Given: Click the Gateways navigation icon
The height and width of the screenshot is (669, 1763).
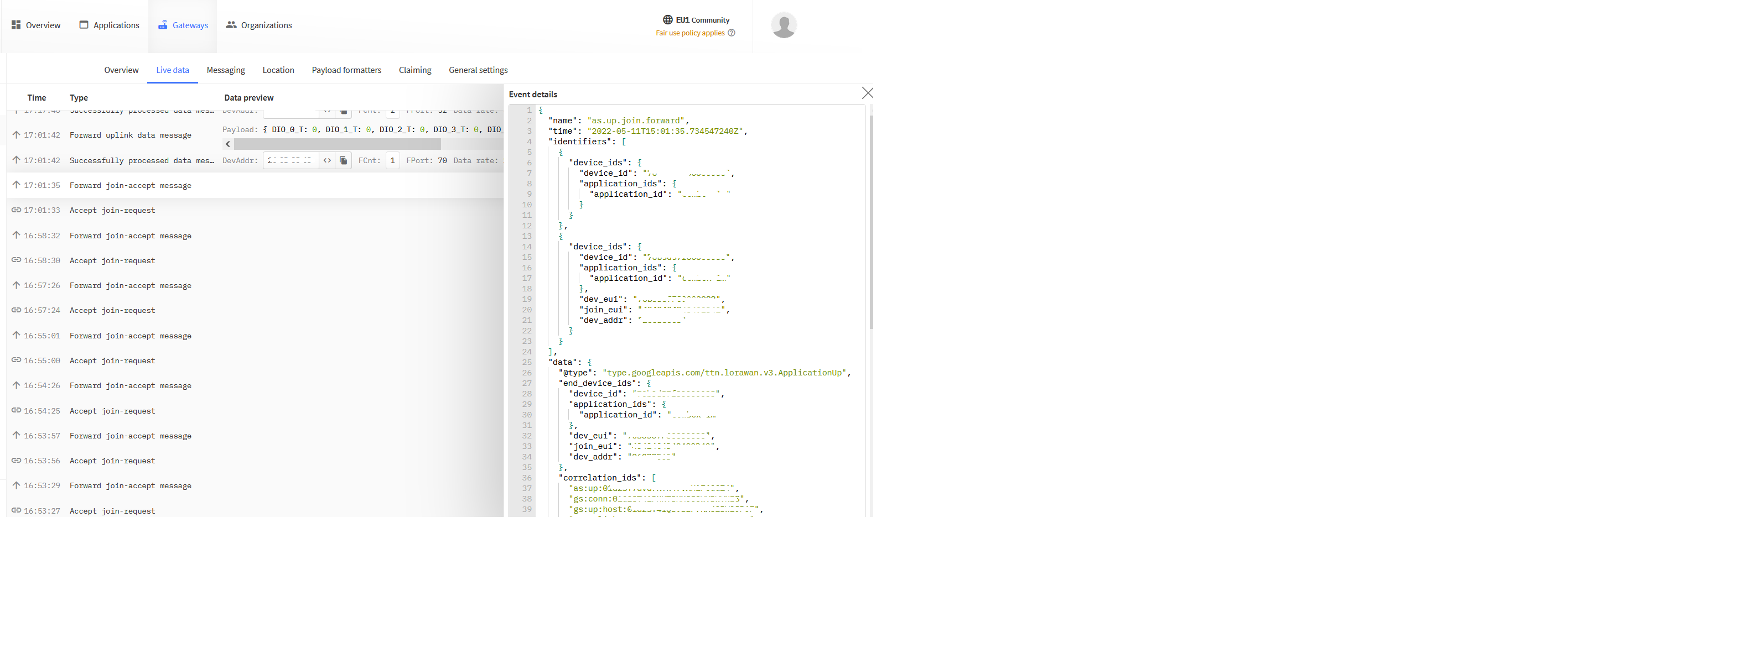Looking at the screenshot, I should [160, 25].
